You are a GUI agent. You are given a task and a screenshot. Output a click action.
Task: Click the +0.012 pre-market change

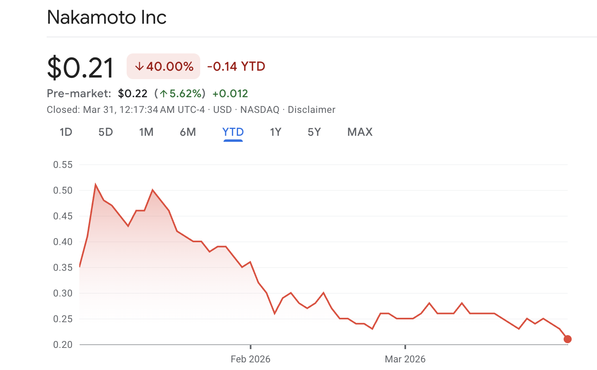click(x=230, y=94)
